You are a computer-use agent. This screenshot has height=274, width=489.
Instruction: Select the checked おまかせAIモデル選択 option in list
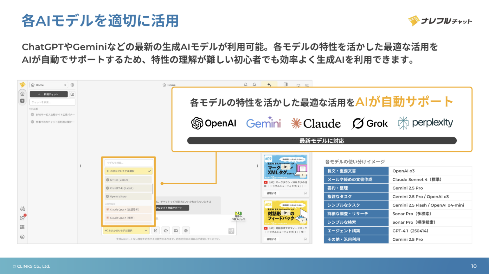point(128,171)
